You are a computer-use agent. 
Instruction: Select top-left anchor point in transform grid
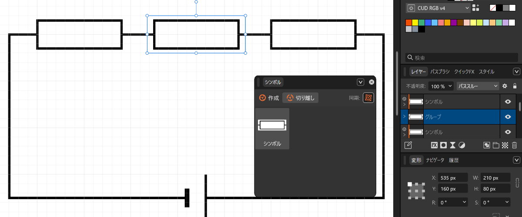(410, 184)
